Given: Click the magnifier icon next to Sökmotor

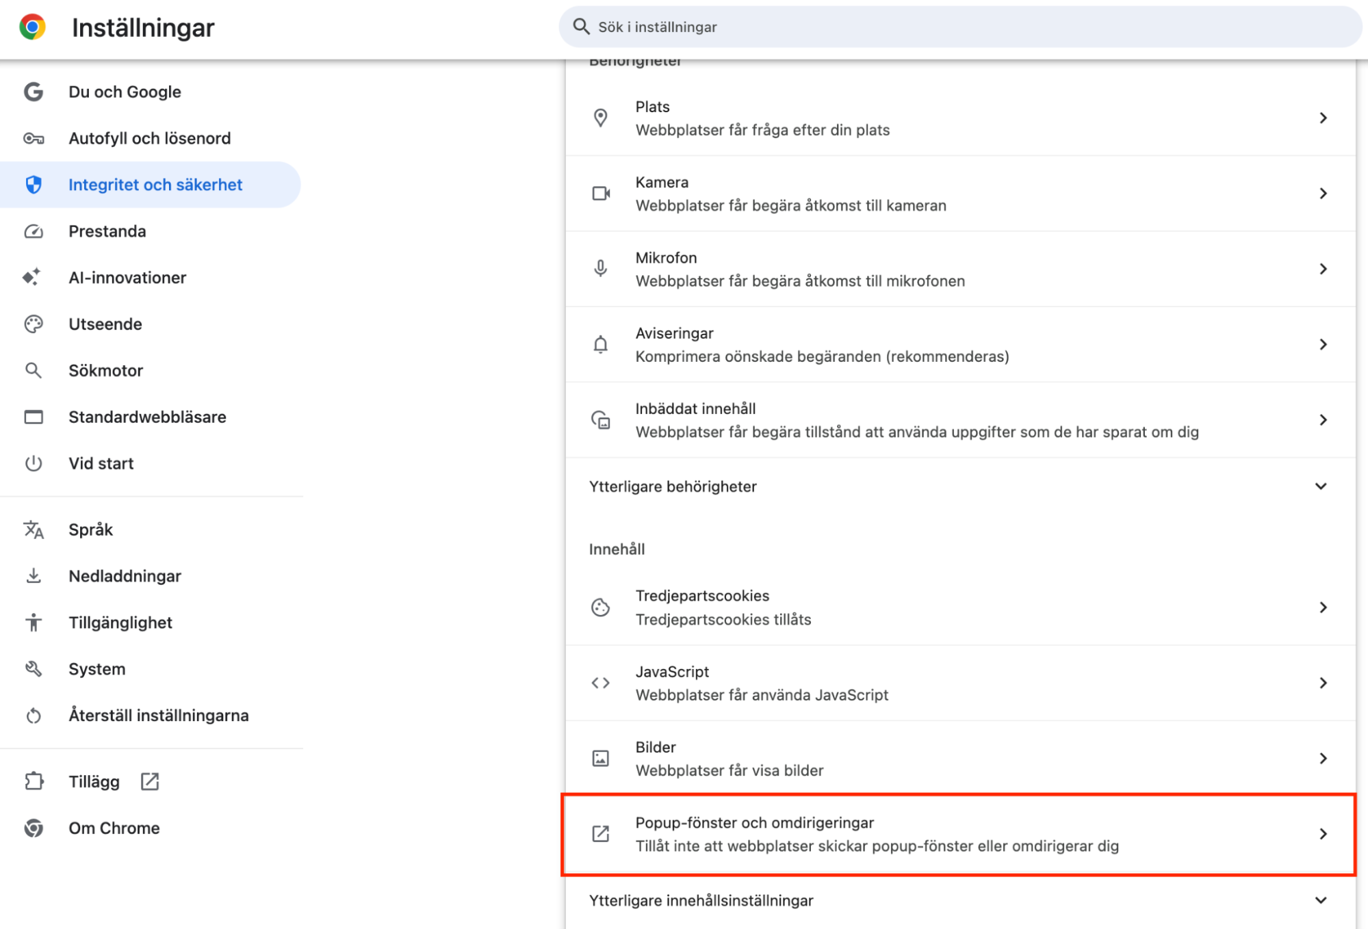Looking at the screenshot, I should click(34, 370).
